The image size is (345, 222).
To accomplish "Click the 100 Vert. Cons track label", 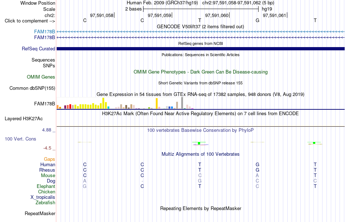I will coord(20,139).
